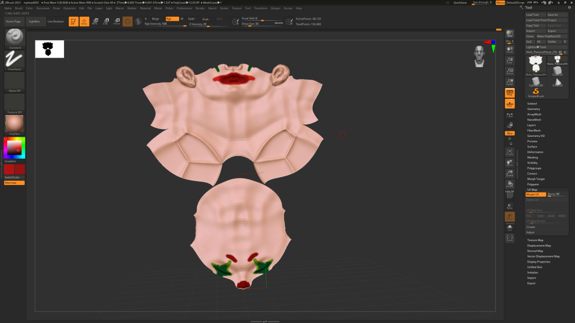Open the FreeHand stroke selector
Viewport: 575px width, 323px height.
[15, 60]
